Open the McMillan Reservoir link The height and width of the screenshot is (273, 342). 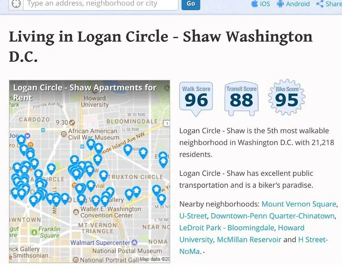coord(249,239)
